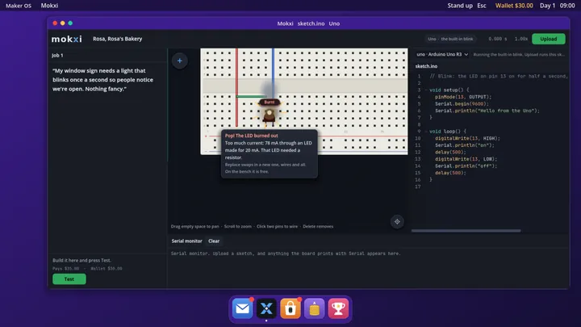The image size is (581, 327).
Task: Click the Rosa, Rosa's Bakery customer name
Action: click(x=118, y=39)
